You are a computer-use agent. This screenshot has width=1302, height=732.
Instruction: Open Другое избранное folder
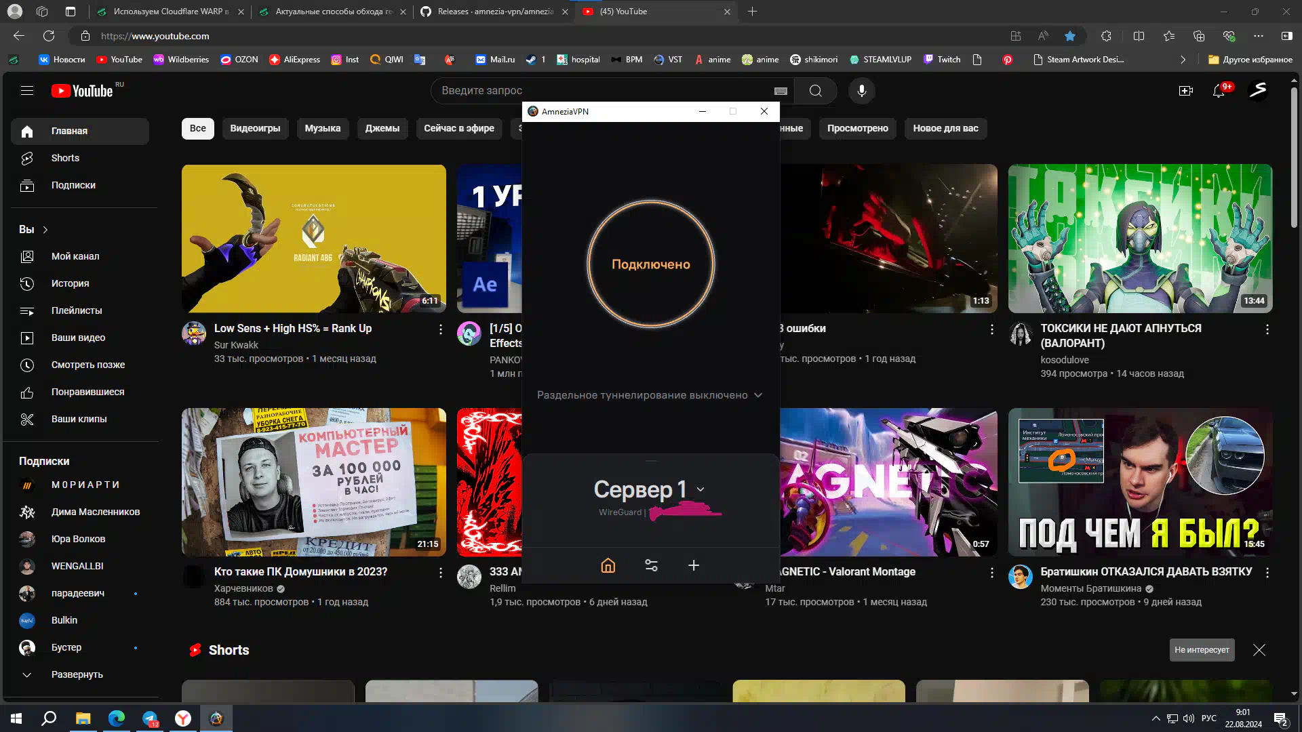1250,60
